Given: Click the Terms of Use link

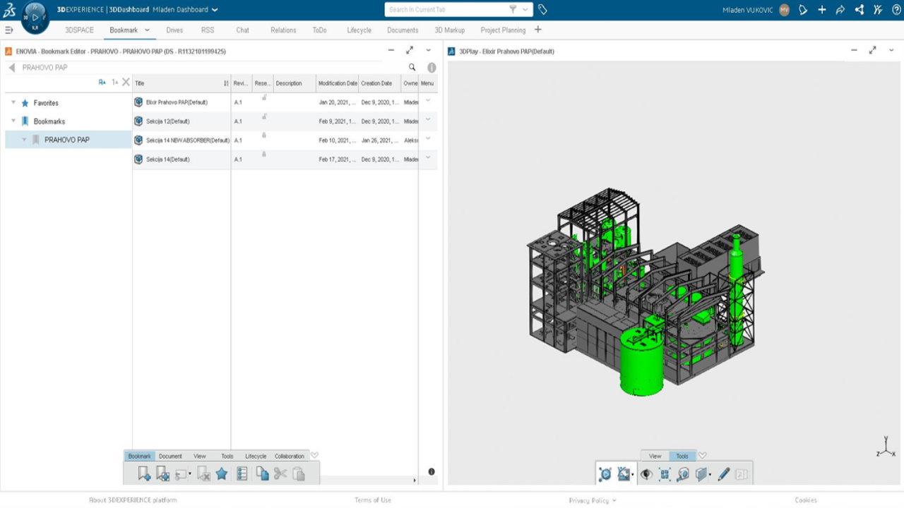Looking at the screenshot, I should 372,500.
